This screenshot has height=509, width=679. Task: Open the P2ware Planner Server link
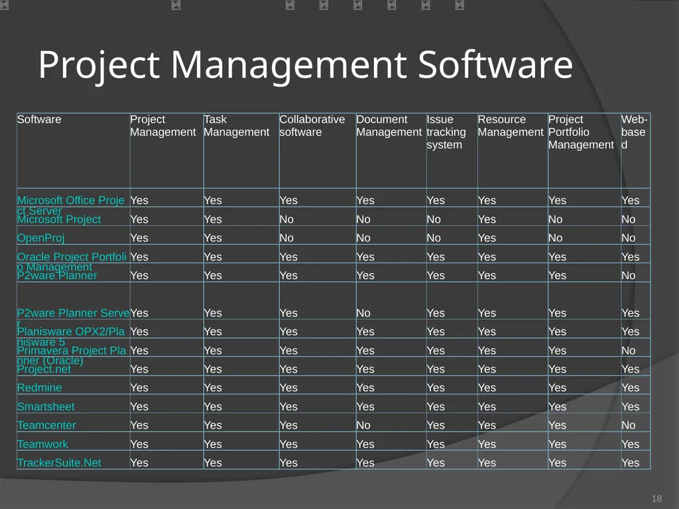tap(73, 317)
